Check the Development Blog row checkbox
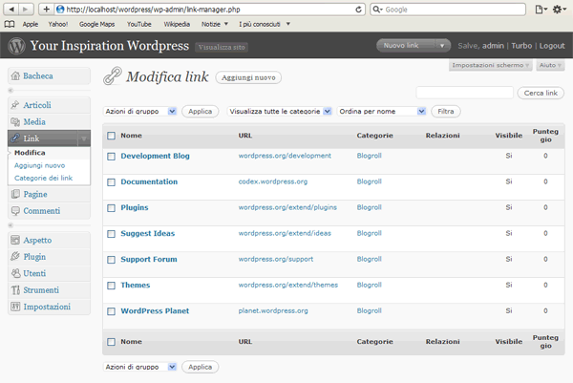 tap(111, 157)
